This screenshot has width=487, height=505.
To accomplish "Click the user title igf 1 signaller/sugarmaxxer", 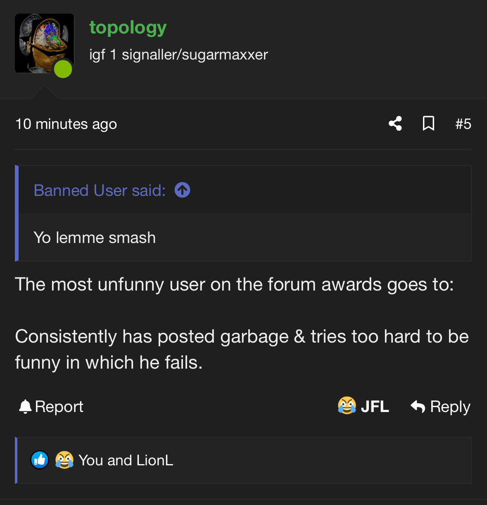I will pyautogui.click(x=178, y=55).
